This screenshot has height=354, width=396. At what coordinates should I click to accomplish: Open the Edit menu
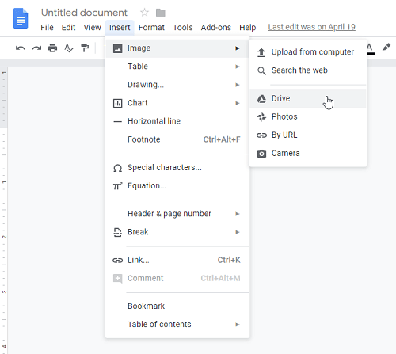(68, 27)
